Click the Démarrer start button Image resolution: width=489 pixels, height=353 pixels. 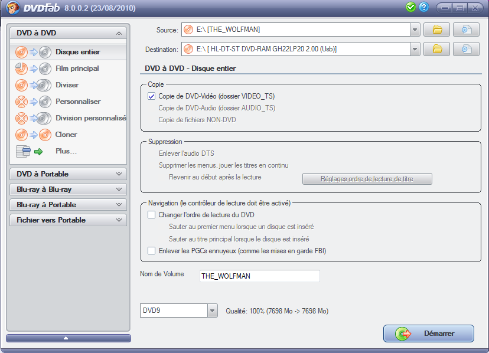tap(429, 334)
